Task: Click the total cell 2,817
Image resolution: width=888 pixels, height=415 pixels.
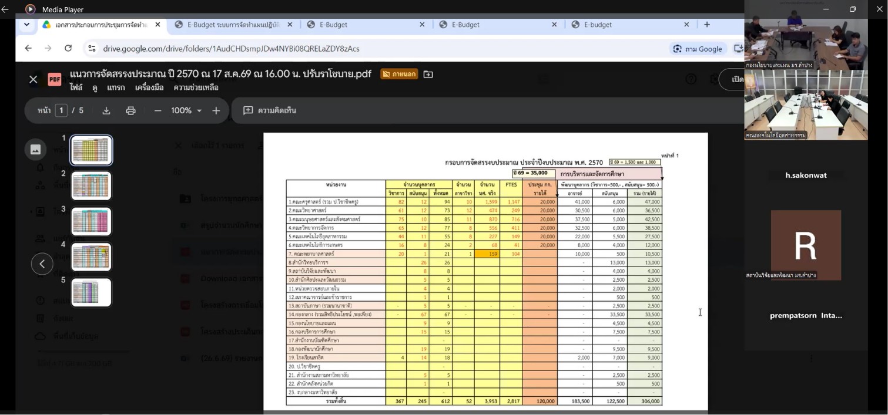Action: click(x=511, y=401)
